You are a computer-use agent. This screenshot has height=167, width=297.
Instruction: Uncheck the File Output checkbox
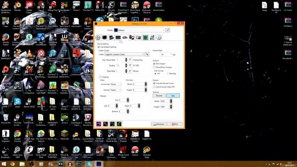click(154, 64)
